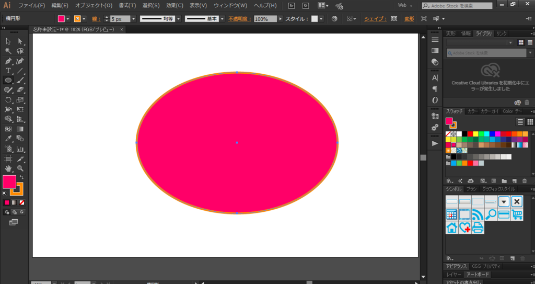Viewport: 535px width, 284px height.
Task: Switch to ブラシ tab
Action: (x=472, y=189)
